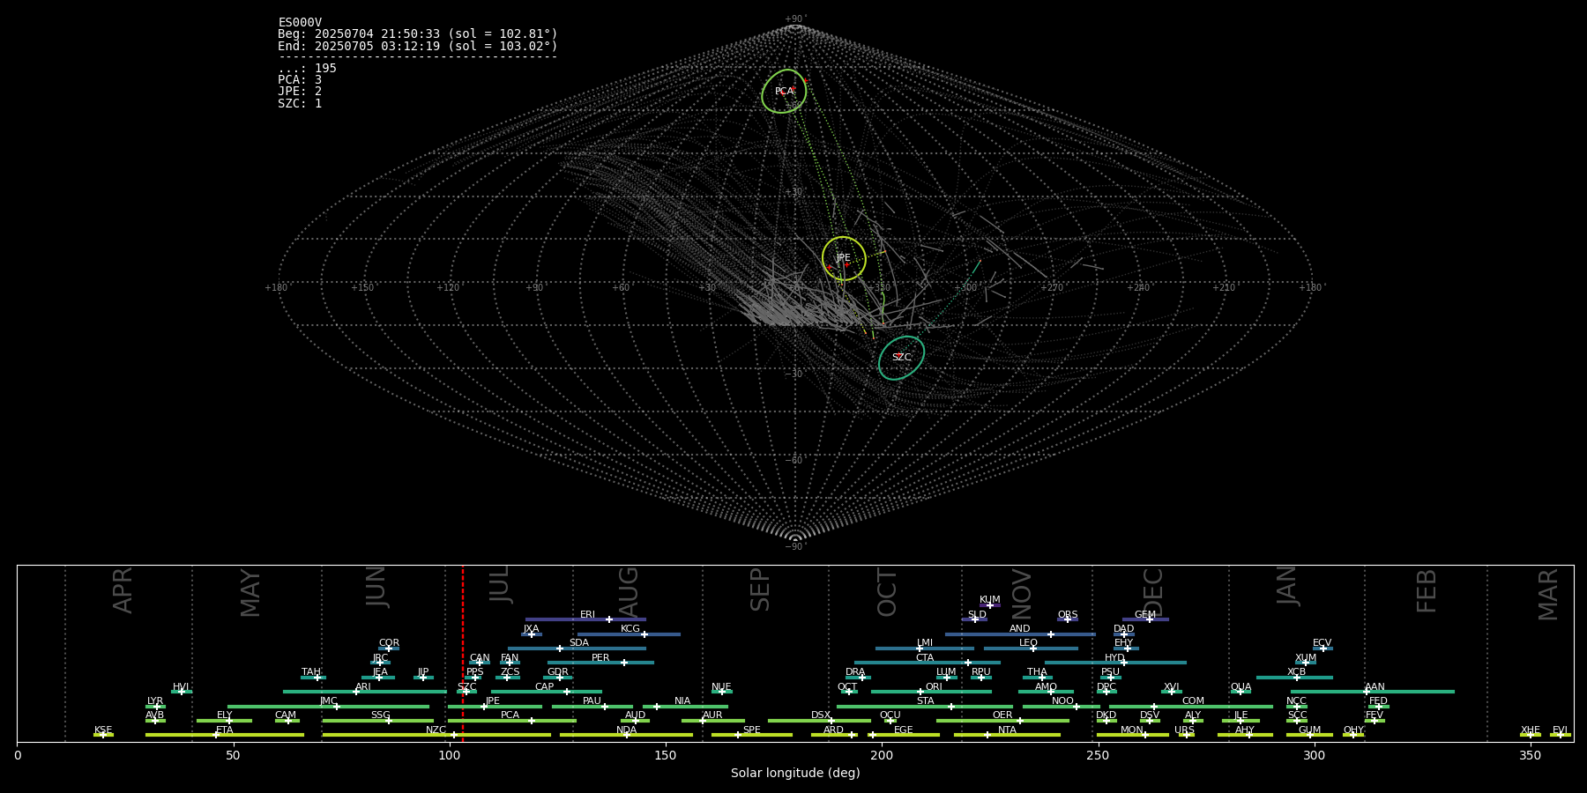Image resolution: width=1587 pixels, height=793 pixels.
Task: Click the EVI shower label in timeline
Action: click(x=1561, y=730)
